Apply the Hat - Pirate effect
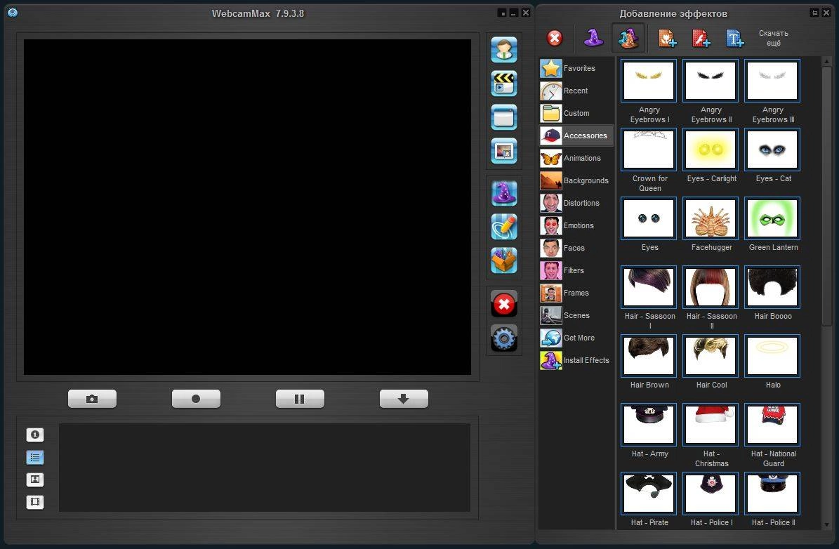Image resolution: width=839 pixels, height=549 pixels. pyautogui.click(x=649, y=494)
